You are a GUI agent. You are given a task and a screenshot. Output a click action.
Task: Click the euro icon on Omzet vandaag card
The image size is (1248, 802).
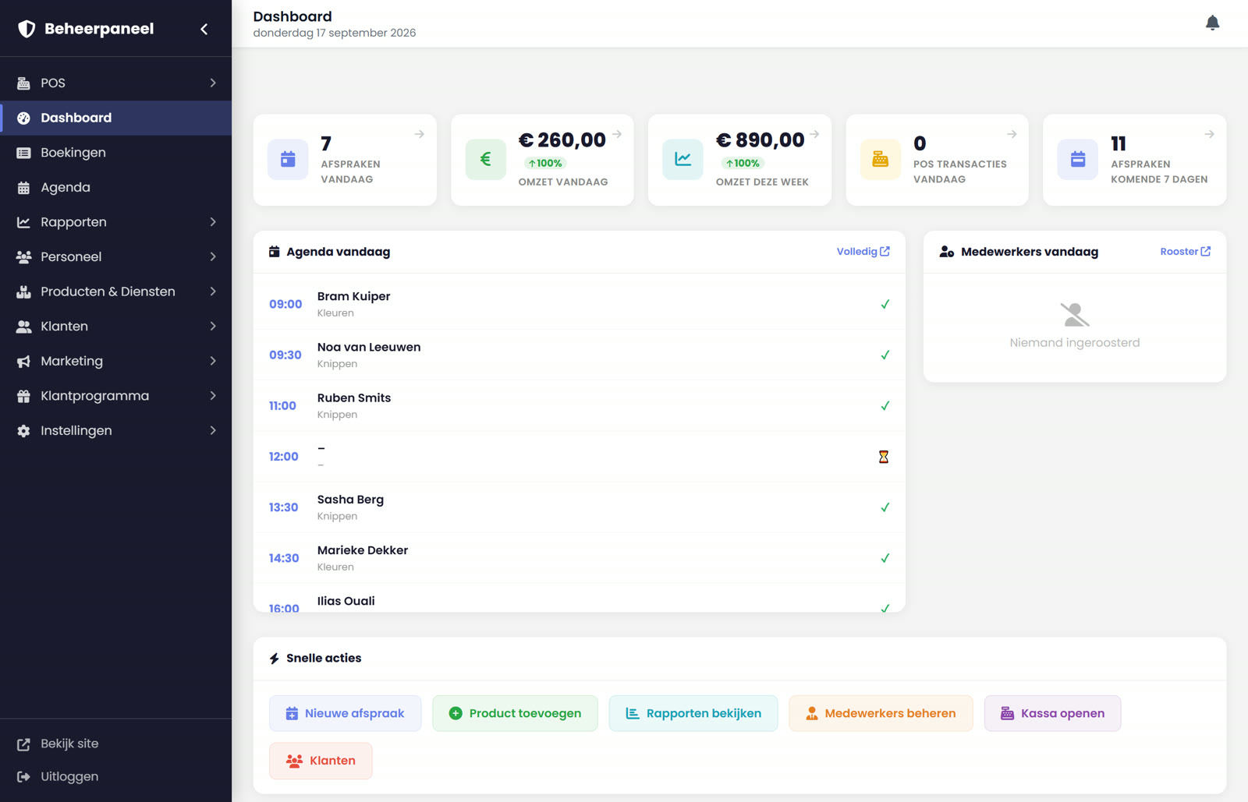click(485, 160)
